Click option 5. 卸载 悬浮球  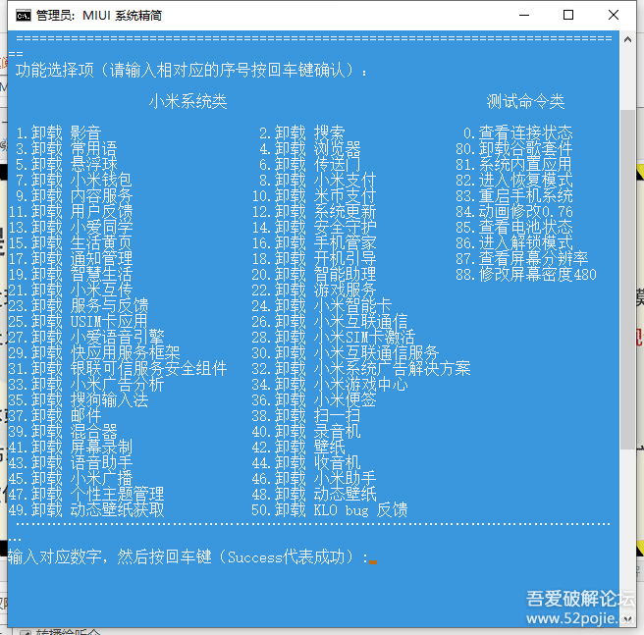[66, 164]
